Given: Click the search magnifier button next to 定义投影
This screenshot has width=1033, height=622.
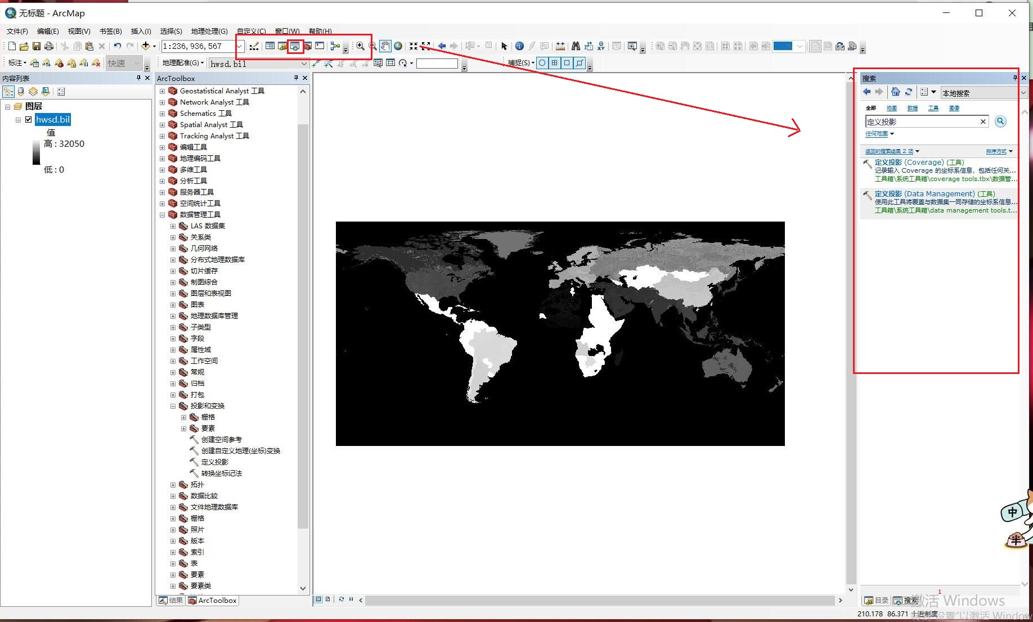Looking at the screenshot, I should pos(1000,121).
